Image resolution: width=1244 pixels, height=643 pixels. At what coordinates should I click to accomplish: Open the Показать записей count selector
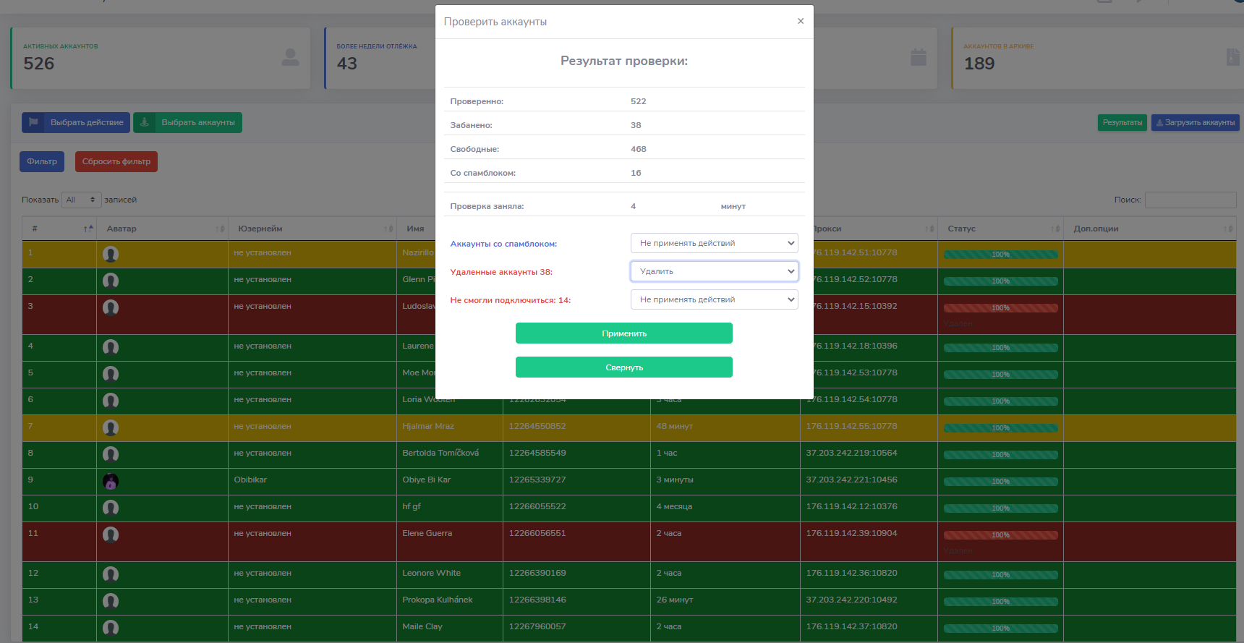(80, 200)
